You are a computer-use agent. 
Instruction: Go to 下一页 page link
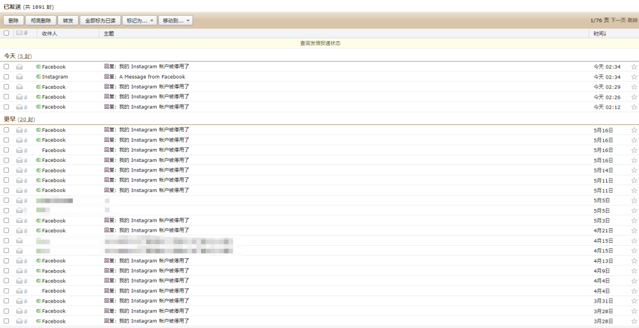point(618,20)
